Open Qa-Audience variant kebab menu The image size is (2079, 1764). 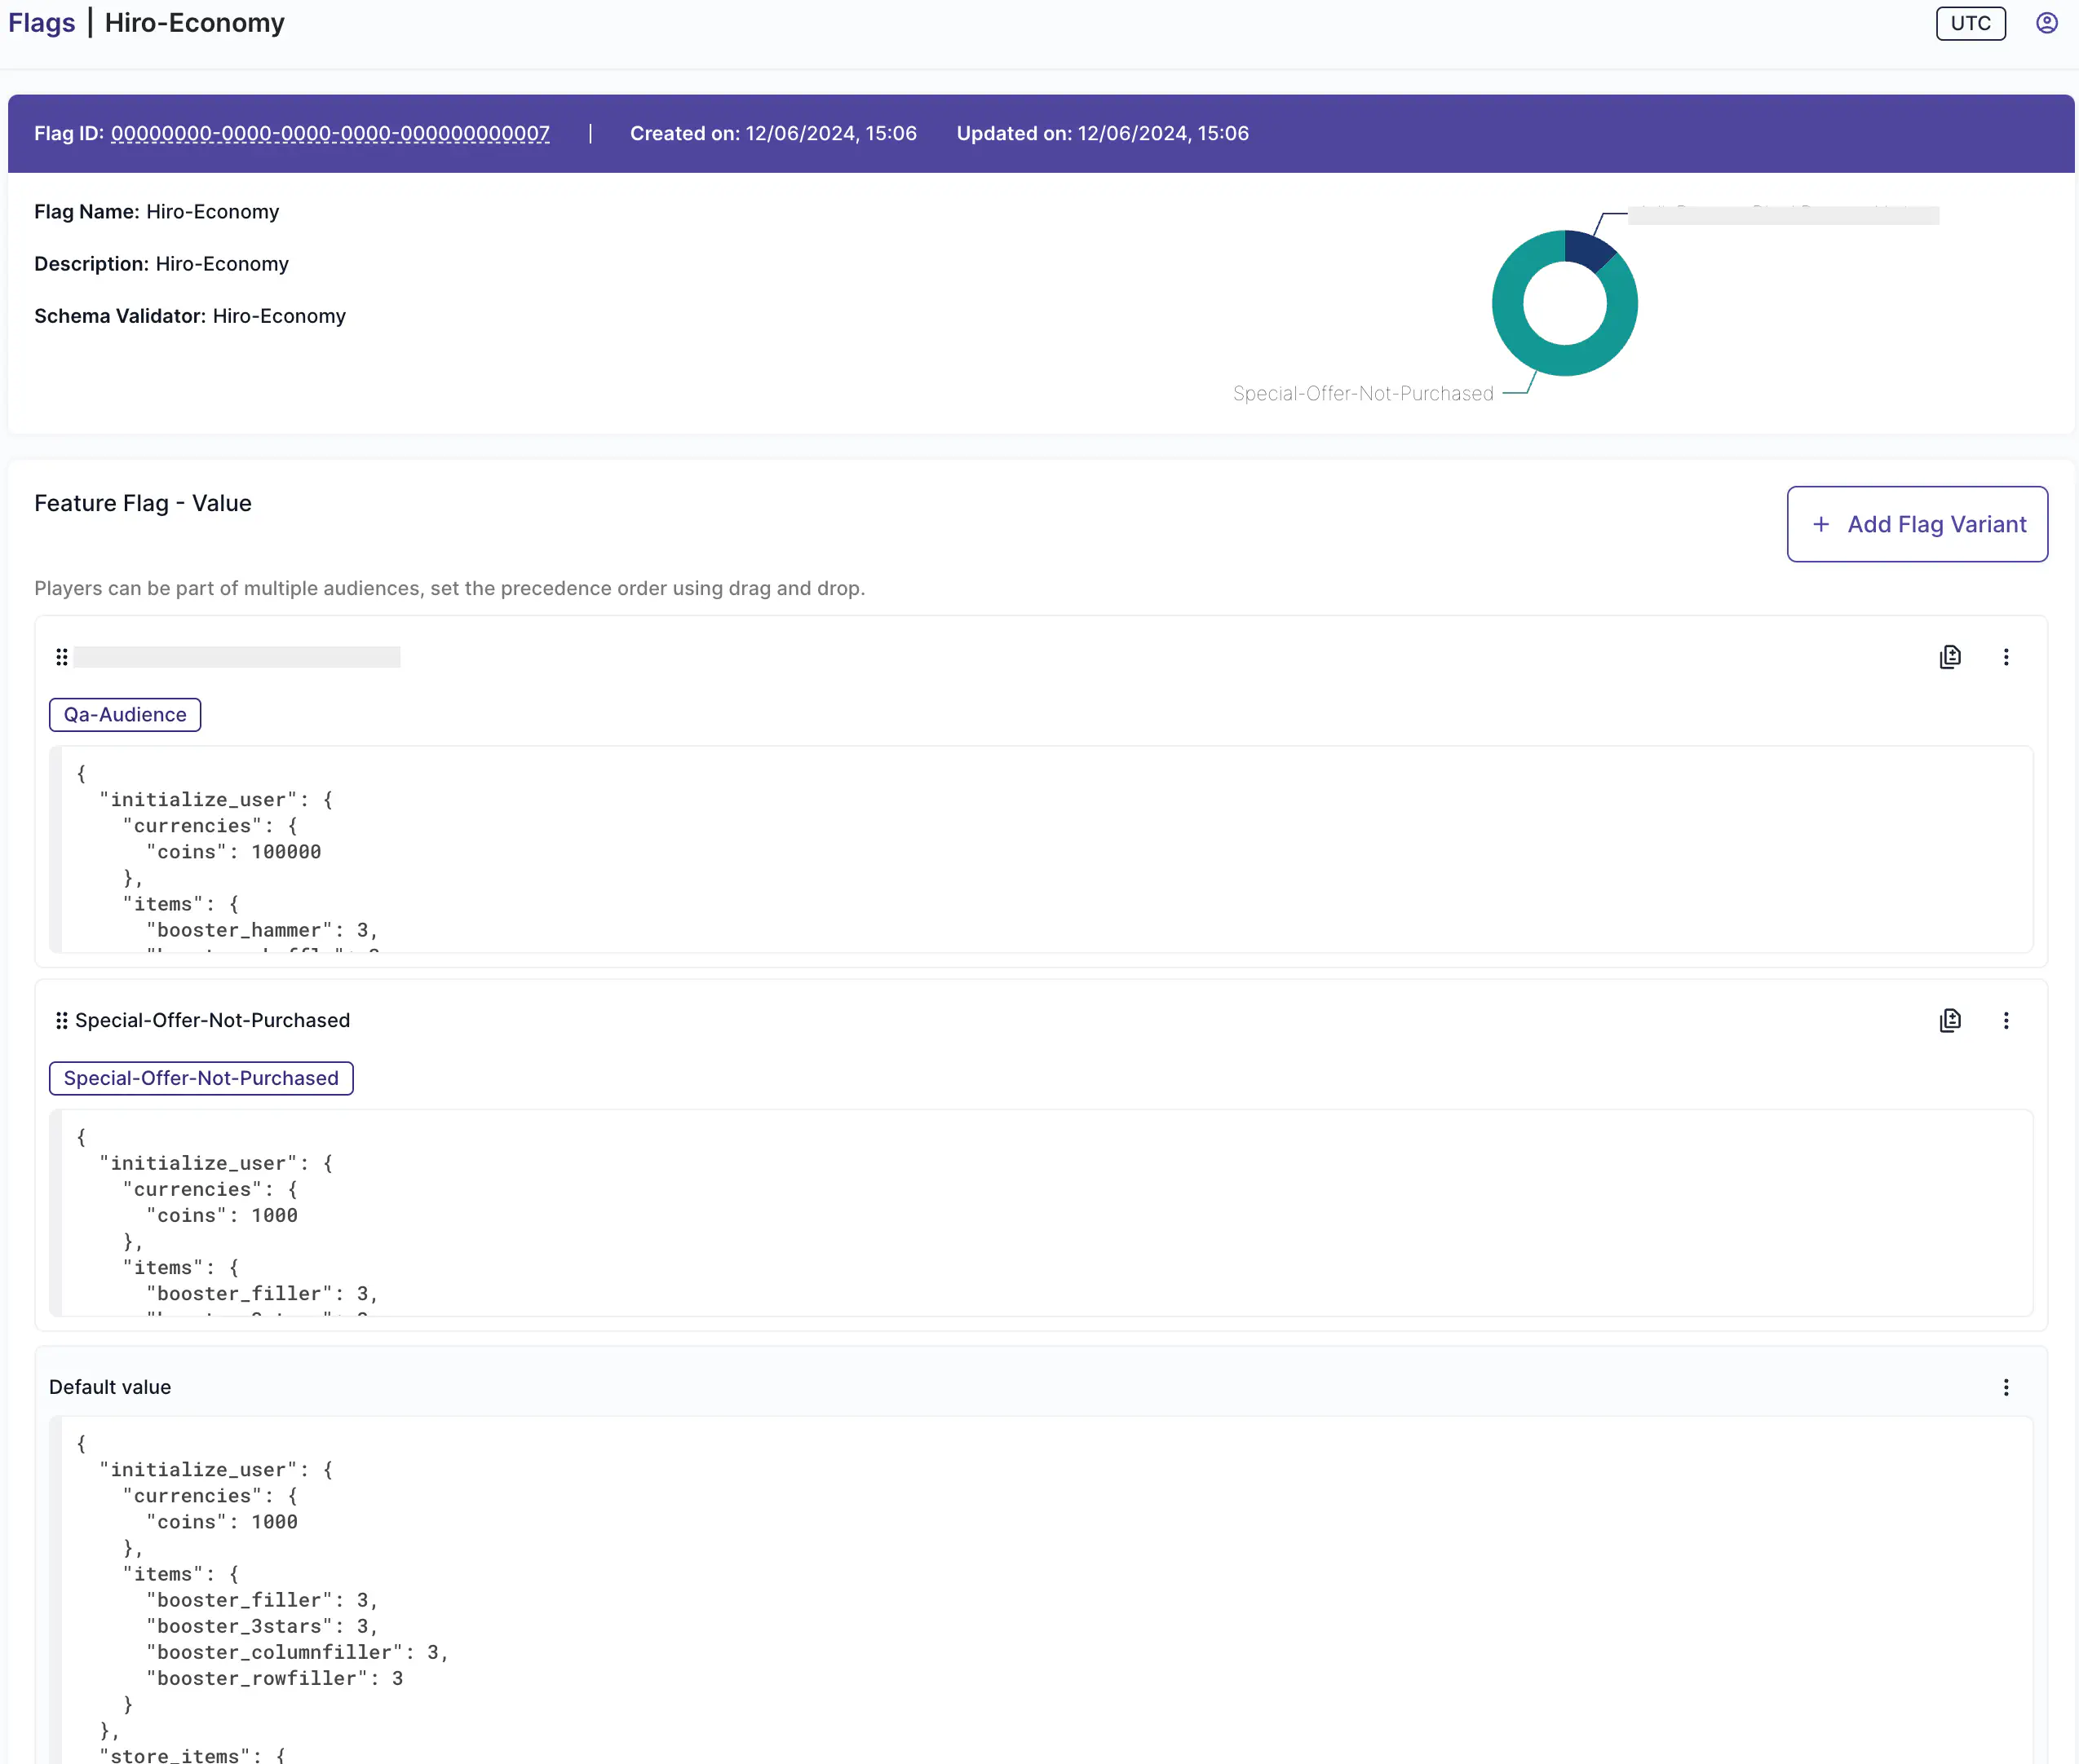tap(2005, 657)
